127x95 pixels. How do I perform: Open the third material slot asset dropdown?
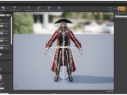[x=2, y=38]
